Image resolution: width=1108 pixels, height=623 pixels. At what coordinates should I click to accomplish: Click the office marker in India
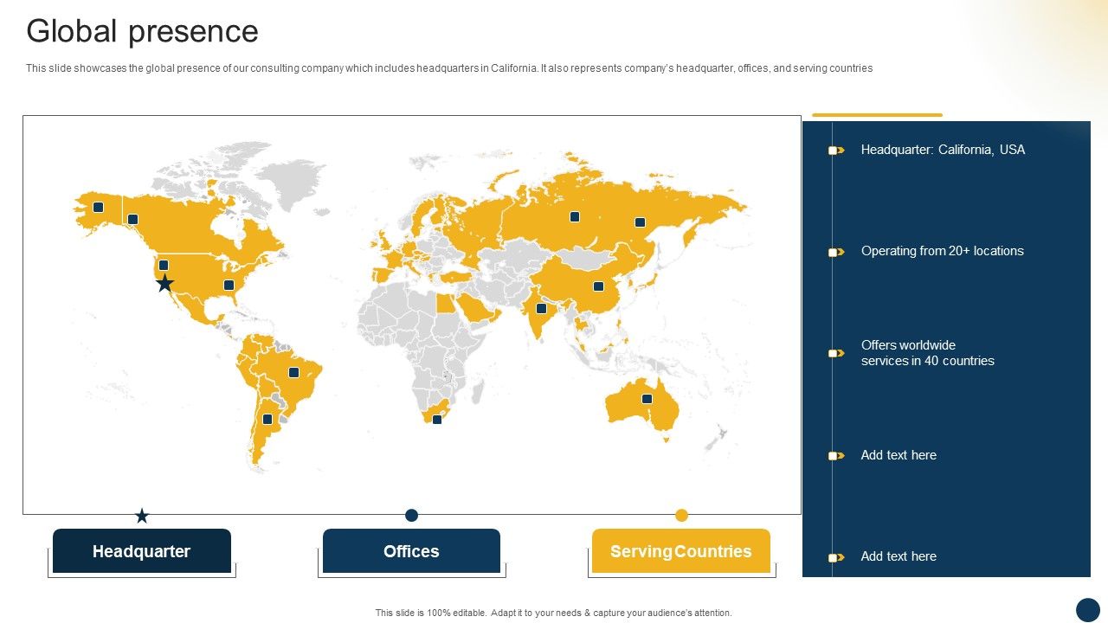541,308
